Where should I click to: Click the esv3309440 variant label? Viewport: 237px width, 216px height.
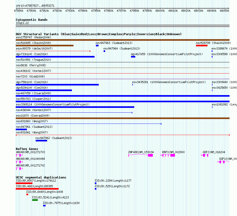(x=224, y=82)
